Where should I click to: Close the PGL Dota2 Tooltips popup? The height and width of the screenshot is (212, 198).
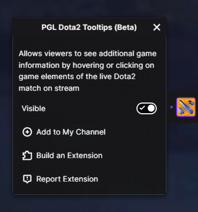click(x=157, y=27)
